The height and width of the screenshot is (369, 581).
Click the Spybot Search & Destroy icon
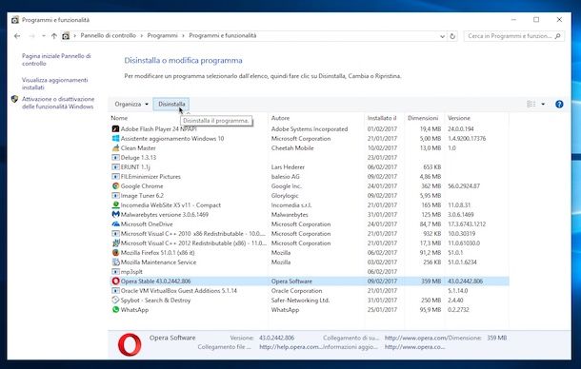115,301
